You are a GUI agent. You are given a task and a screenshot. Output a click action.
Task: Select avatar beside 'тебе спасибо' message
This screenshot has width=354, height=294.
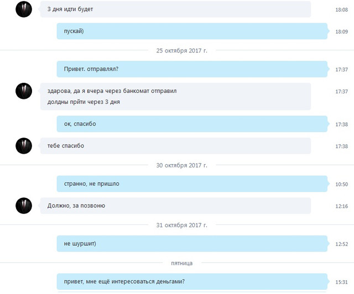click(24, 146)
